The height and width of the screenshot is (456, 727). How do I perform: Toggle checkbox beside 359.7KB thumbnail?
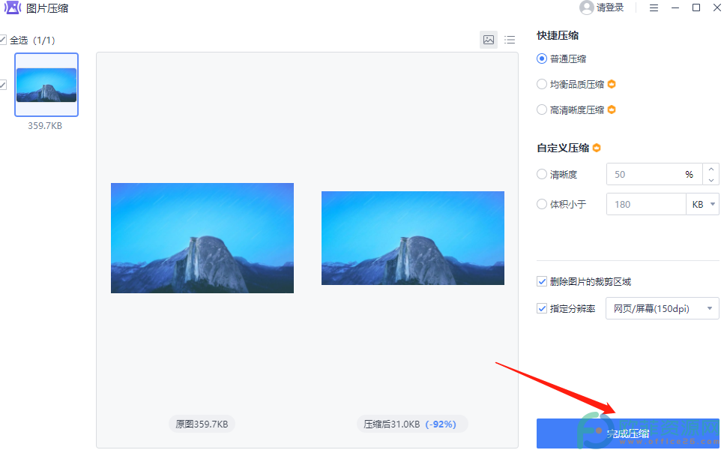pos(3,85)
